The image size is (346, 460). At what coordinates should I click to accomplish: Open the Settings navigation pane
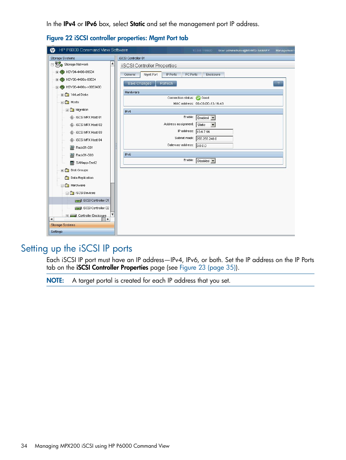(82, 232)
